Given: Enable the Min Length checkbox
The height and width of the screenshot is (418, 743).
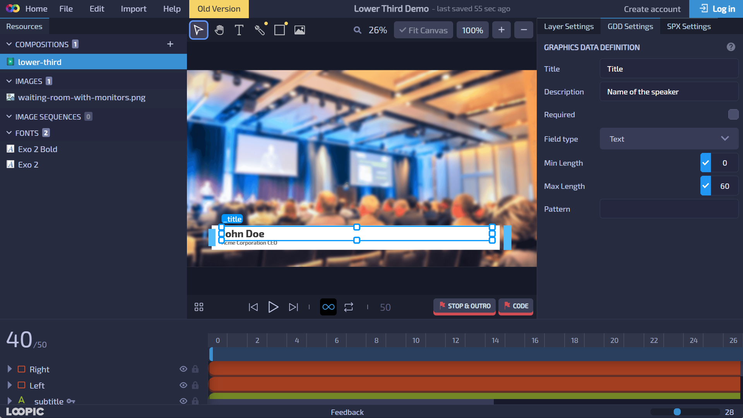Looking at the screenshot, I should (705, 163).
